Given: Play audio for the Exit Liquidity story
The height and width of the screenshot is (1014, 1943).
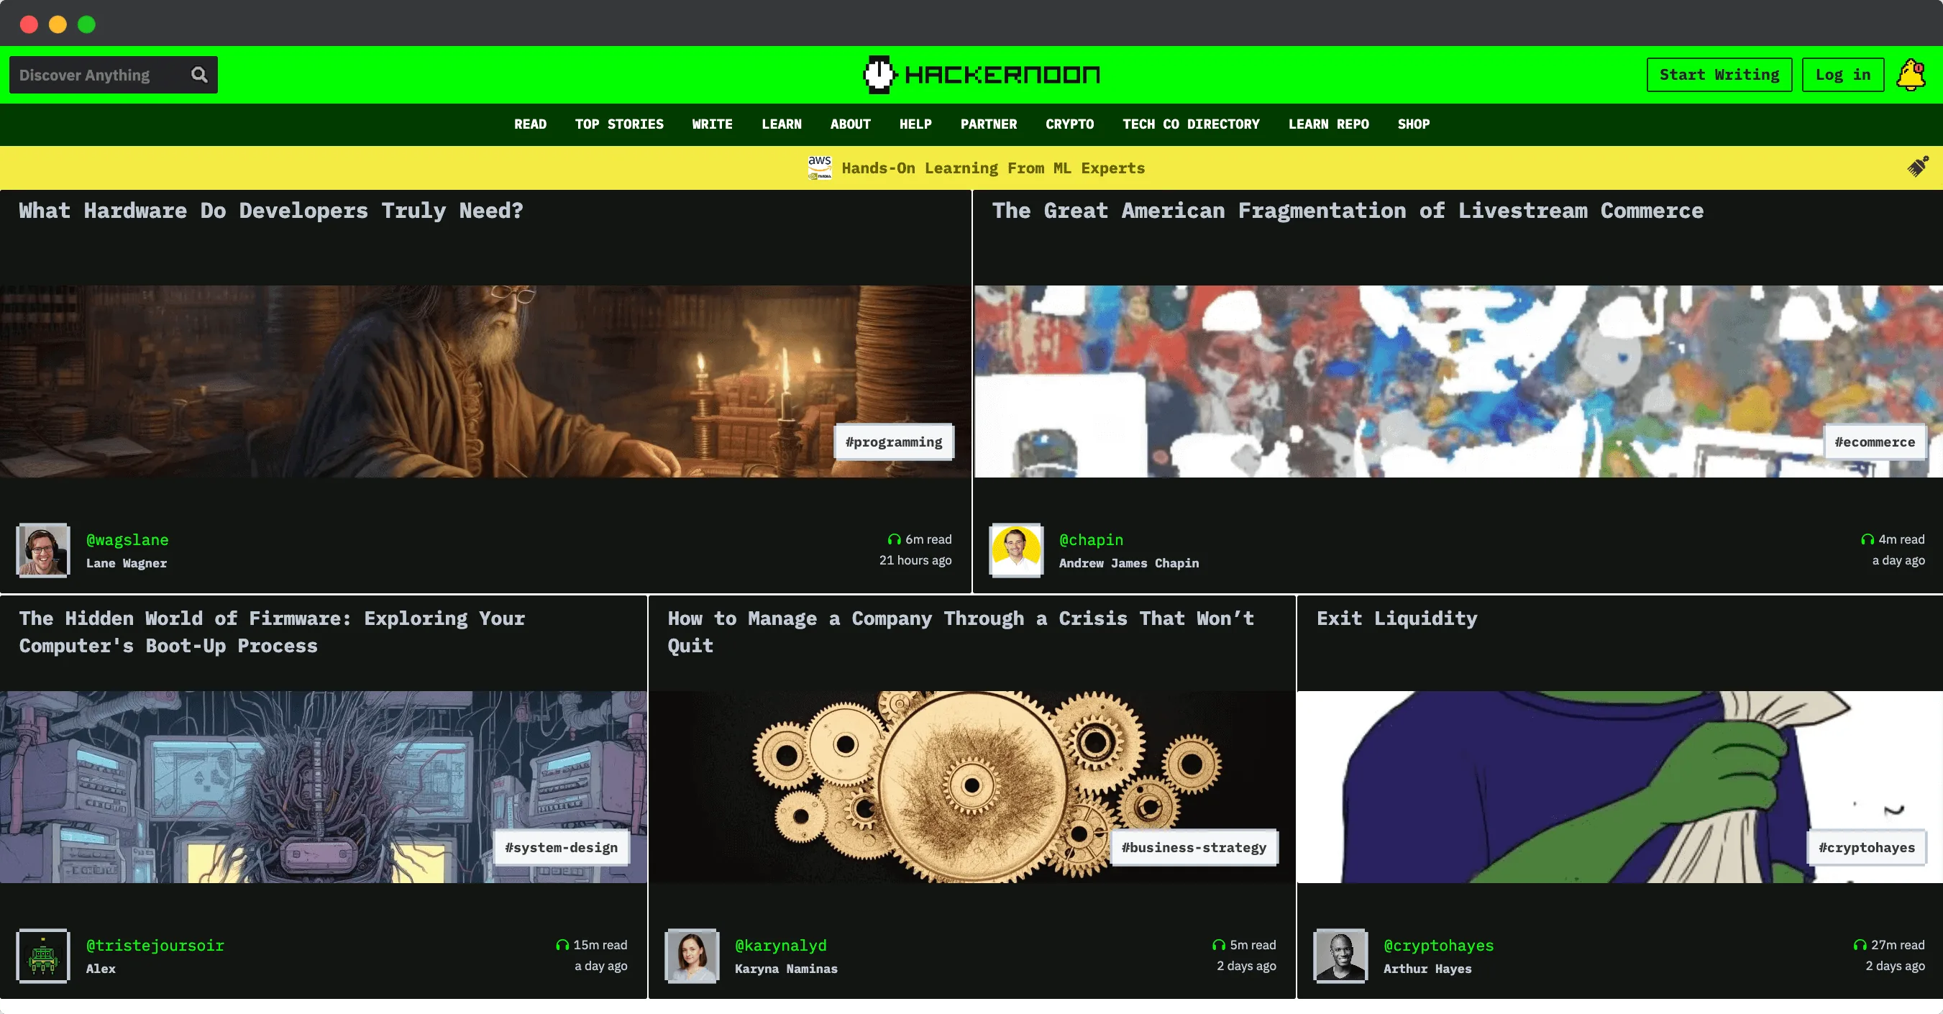Looking at the screenshot, I should point(1861,944).
